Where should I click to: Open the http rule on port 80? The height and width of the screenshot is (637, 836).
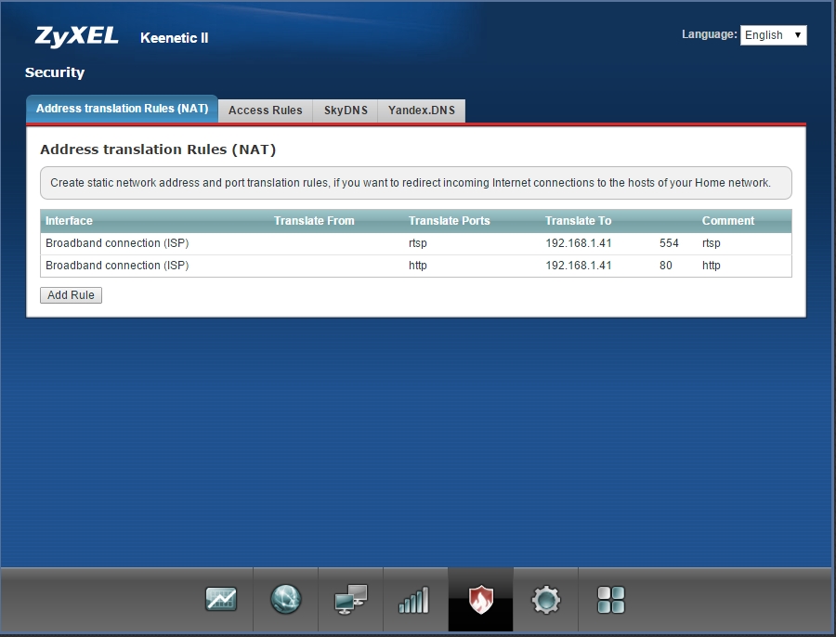(x=415, y=266)
